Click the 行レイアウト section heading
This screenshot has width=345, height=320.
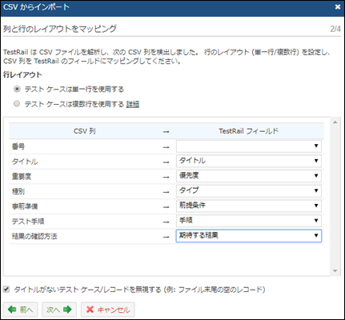(22, 74)
